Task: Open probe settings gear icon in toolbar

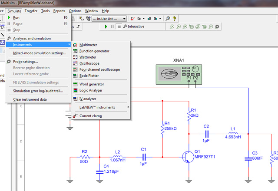Action: point(217,26)
